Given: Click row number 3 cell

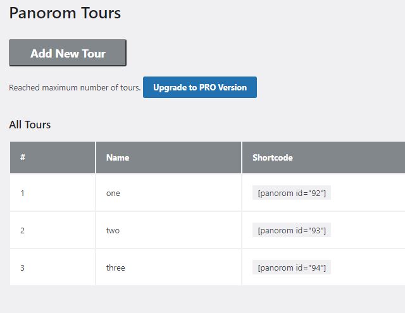Looking at the screenshot, I should 23,267.
